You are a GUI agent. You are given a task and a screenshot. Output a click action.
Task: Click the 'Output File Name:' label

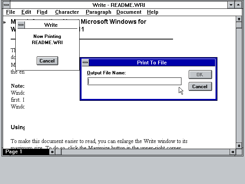pyautogui.click(x=106, y=73)
